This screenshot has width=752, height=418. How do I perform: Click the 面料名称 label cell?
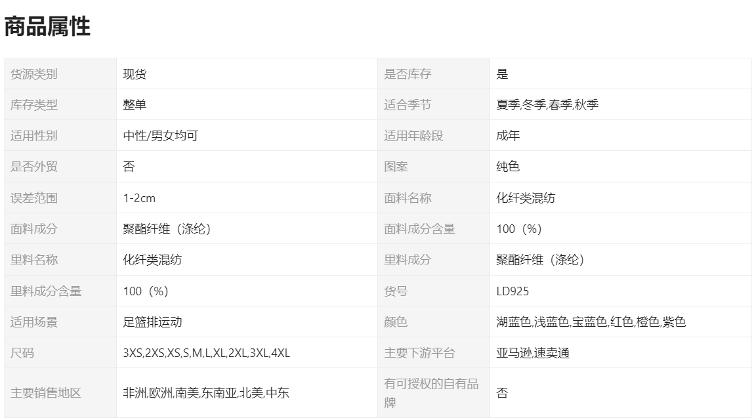click(407, 198)
